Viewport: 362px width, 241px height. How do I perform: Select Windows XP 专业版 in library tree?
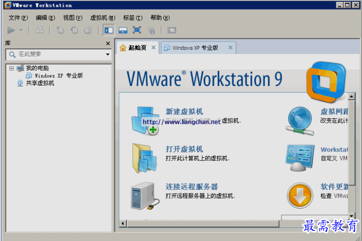point(59,76)
